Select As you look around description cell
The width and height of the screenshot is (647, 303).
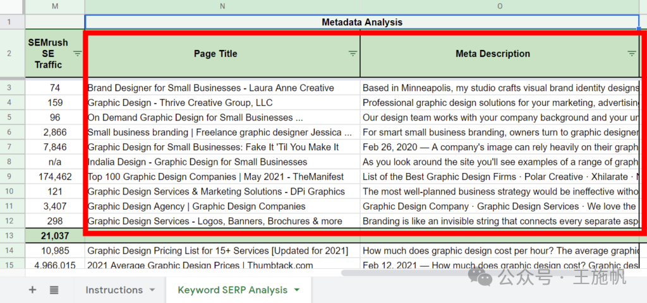point(500,162)
